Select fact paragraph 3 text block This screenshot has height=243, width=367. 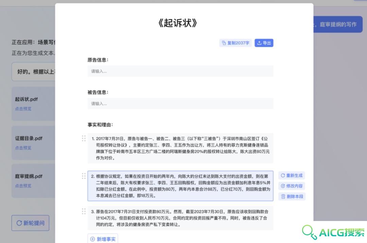tap(180, 218)
